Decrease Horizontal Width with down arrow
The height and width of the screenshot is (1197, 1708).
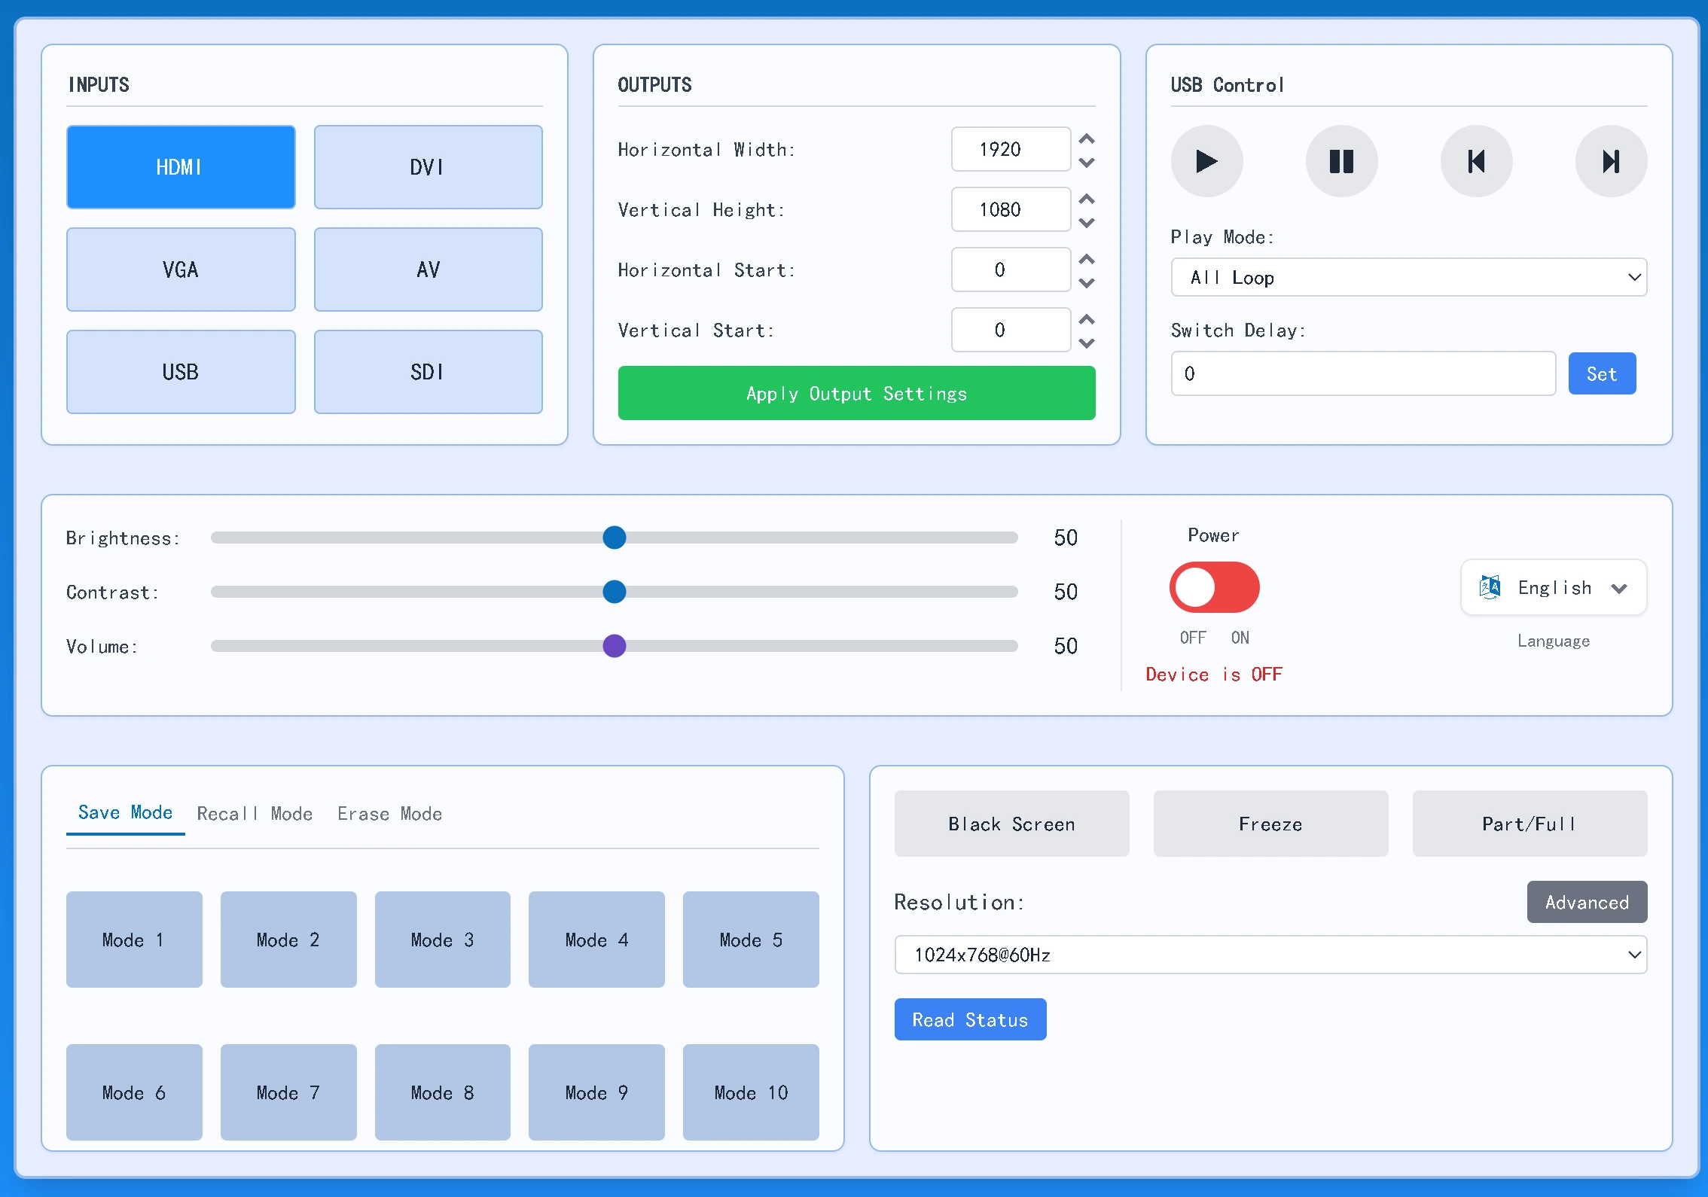coord(1087,162)
